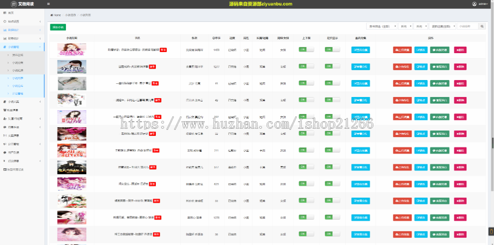This screenshot has width=494, height=245.
Task: Click the 作者 column header
Action: click(x=194, y=38)
